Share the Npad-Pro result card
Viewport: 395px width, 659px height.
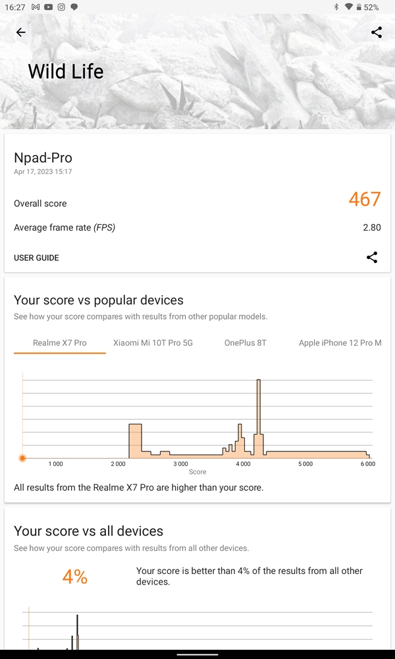(372, 257)
